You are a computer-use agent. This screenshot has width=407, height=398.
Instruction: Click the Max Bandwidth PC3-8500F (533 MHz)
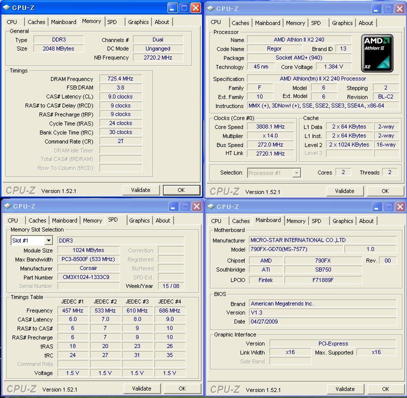tap(88, 259)
